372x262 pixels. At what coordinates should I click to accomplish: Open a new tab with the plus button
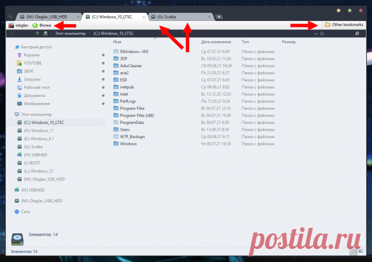(219, 17)
